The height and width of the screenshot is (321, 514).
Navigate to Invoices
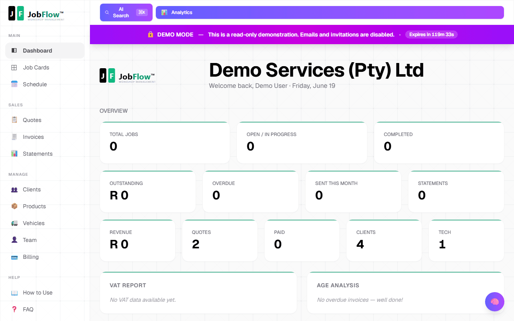(45, 137)
